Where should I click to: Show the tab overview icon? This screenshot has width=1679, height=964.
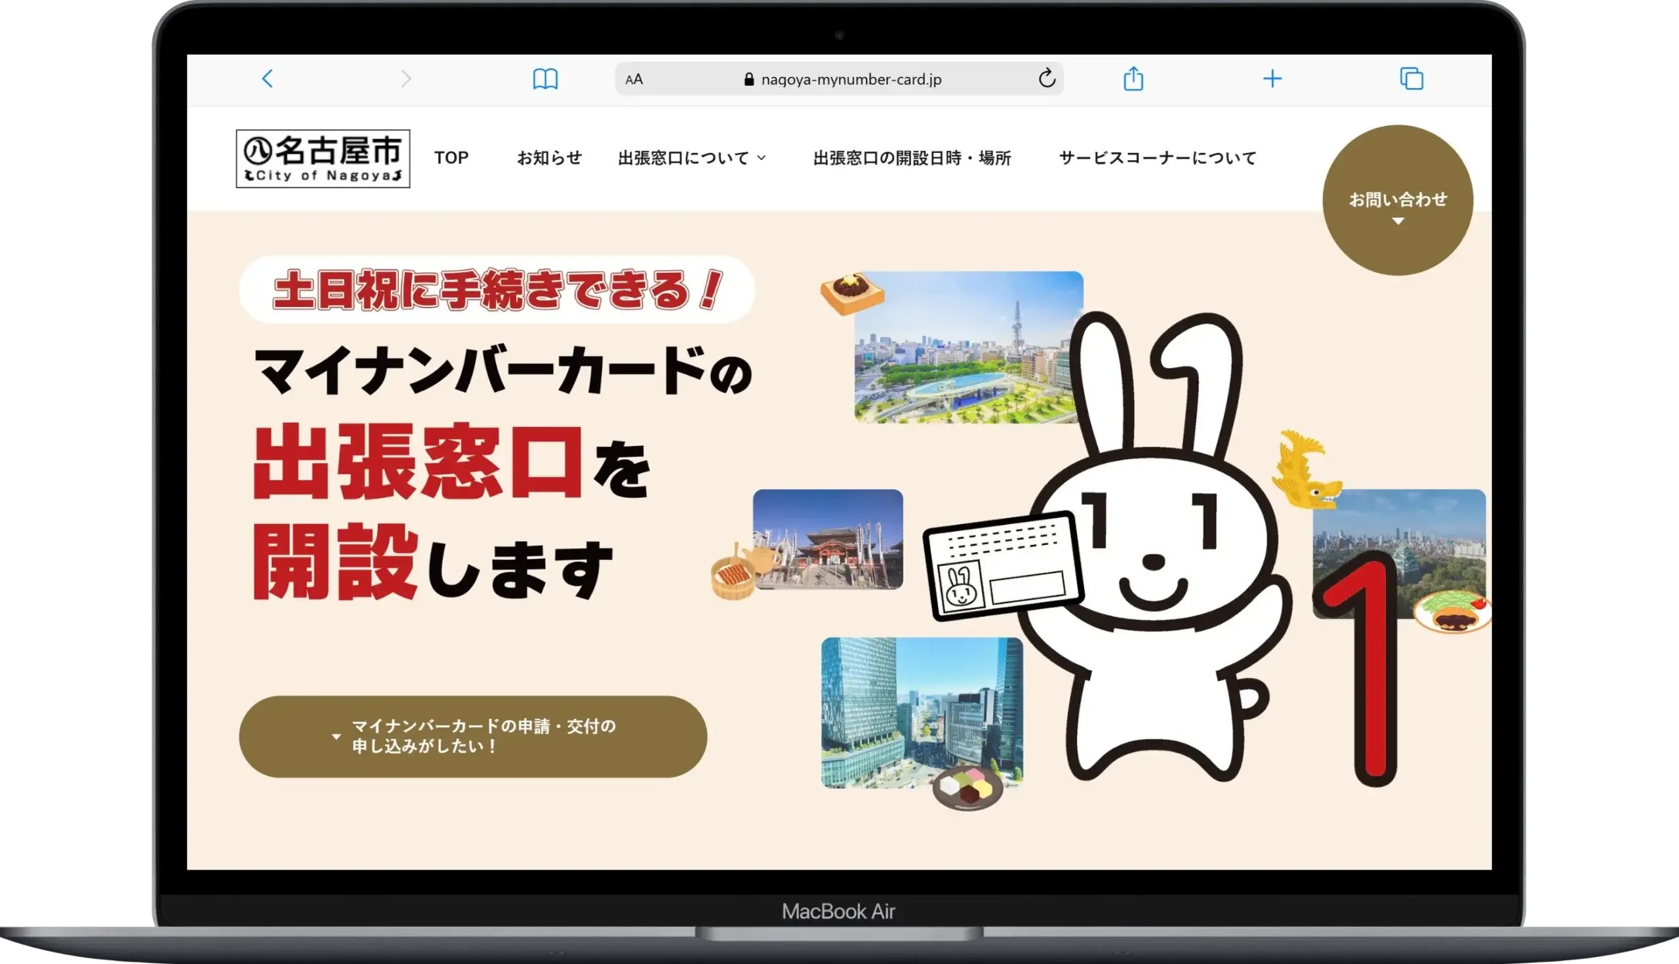point(1411,79)
